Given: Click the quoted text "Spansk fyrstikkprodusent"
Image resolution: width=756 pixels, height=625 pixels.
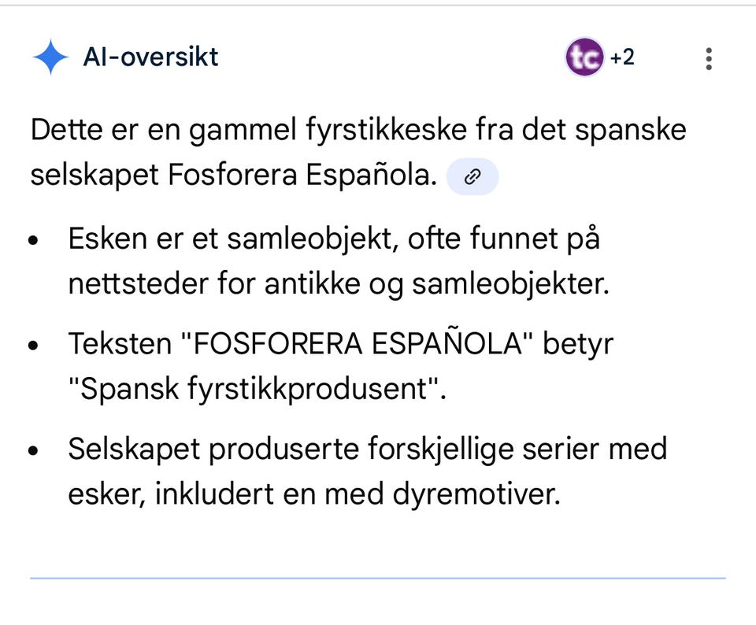Looking at the screenshot, I should point(254,388).
